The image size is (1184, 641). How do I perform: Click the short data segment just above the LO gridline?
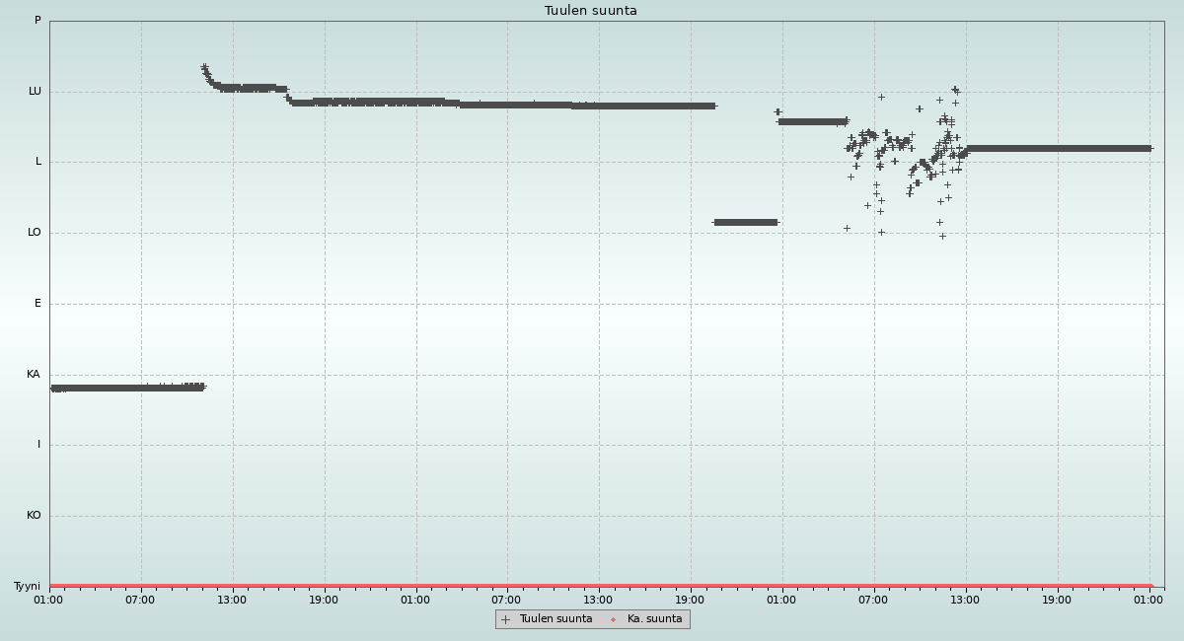pos(745,222)
